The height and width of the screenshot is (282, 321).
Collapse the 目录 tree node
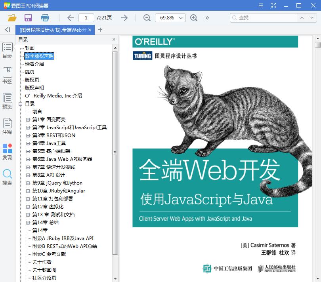[x=20, y=104]
